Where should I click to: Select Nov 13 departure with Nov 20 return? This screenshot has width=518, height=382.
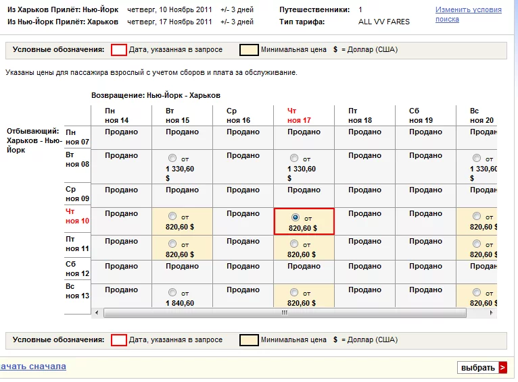click(x=477, y=292)
